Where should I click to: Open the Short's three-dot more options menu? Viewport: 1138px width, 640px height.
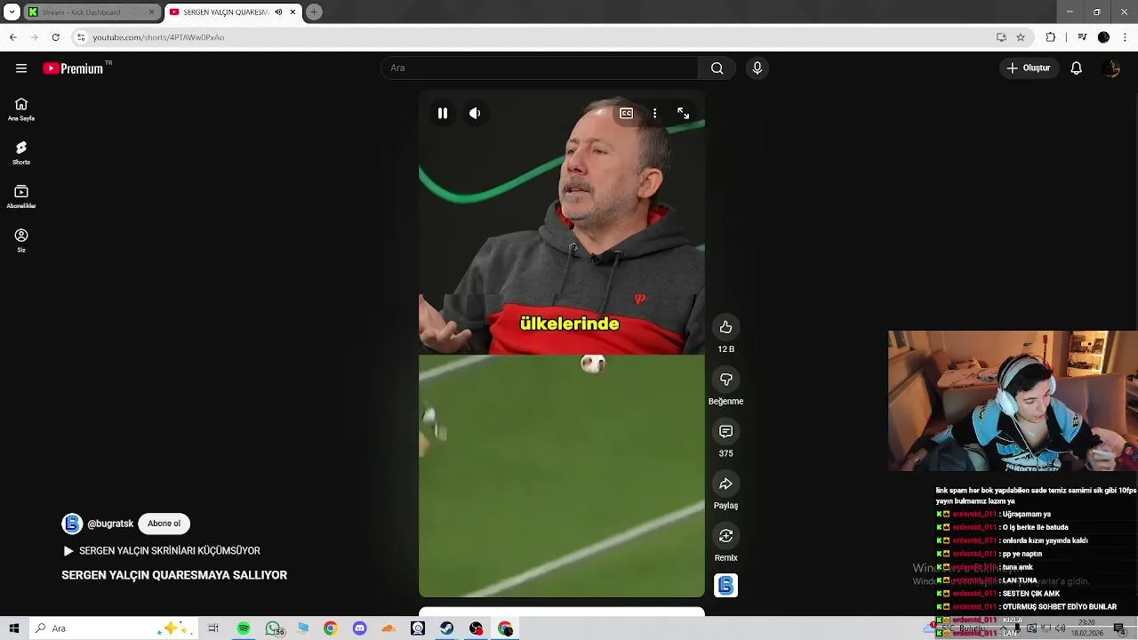click(x=654, y=113)
